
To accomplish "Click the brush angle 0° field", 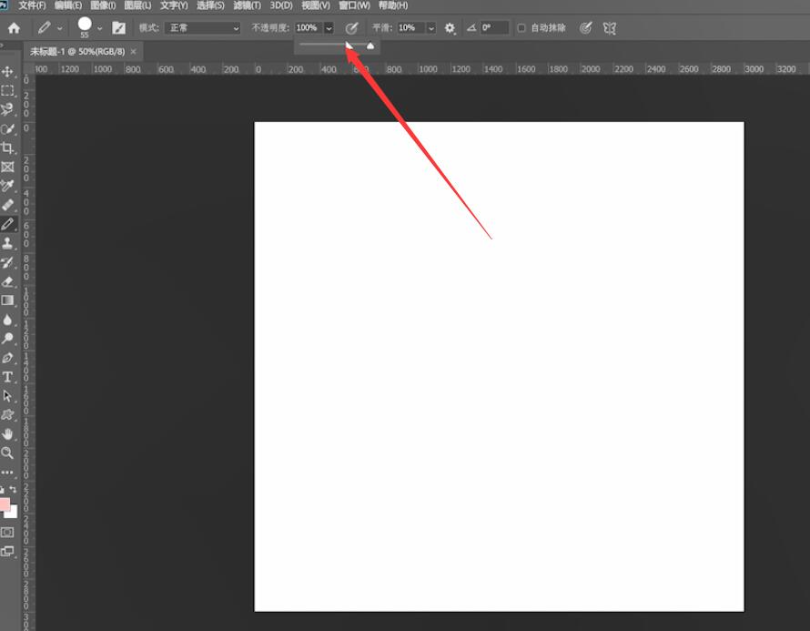I will click(x=494, y=28).
